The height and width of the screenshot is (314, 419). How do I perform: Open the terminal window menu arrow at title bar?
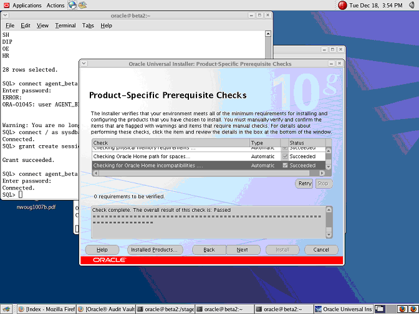tap(6, 16)
